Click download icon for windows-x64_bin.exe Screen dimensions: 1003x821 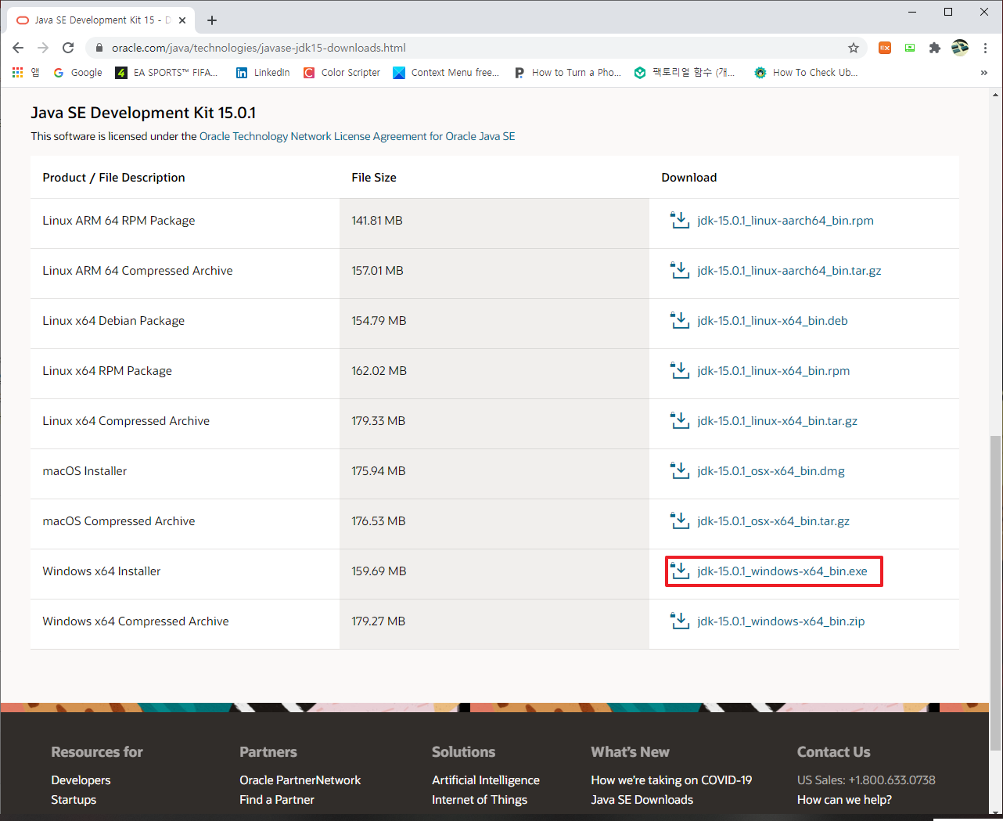[x=680, y=571]
